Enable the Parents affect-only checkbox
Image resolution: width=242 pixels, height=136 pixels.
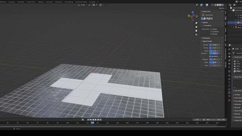click(x=211, y=34)
